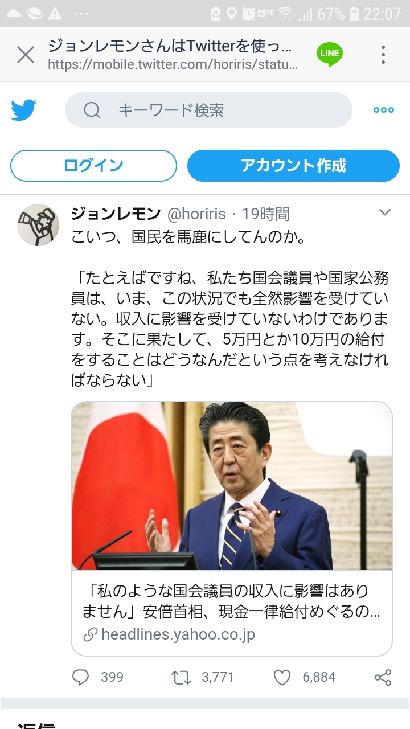Click the share tweet icon
Image resolution: width=410 pixels, height=729 pixels.
383,677
